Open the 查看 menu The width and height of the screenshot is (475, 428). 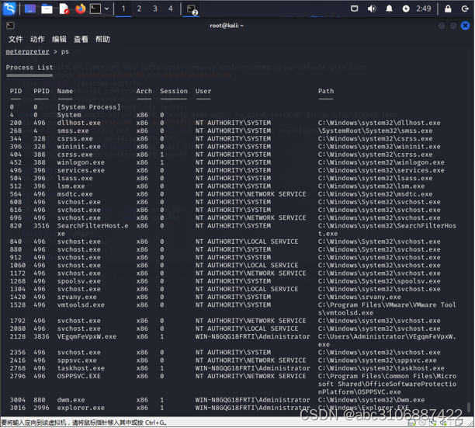pyautogui.click(x=81, y=39)
